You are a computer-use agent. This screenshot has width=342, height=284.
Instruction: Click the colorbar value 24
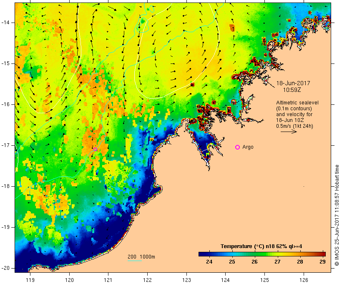(209, 261)
